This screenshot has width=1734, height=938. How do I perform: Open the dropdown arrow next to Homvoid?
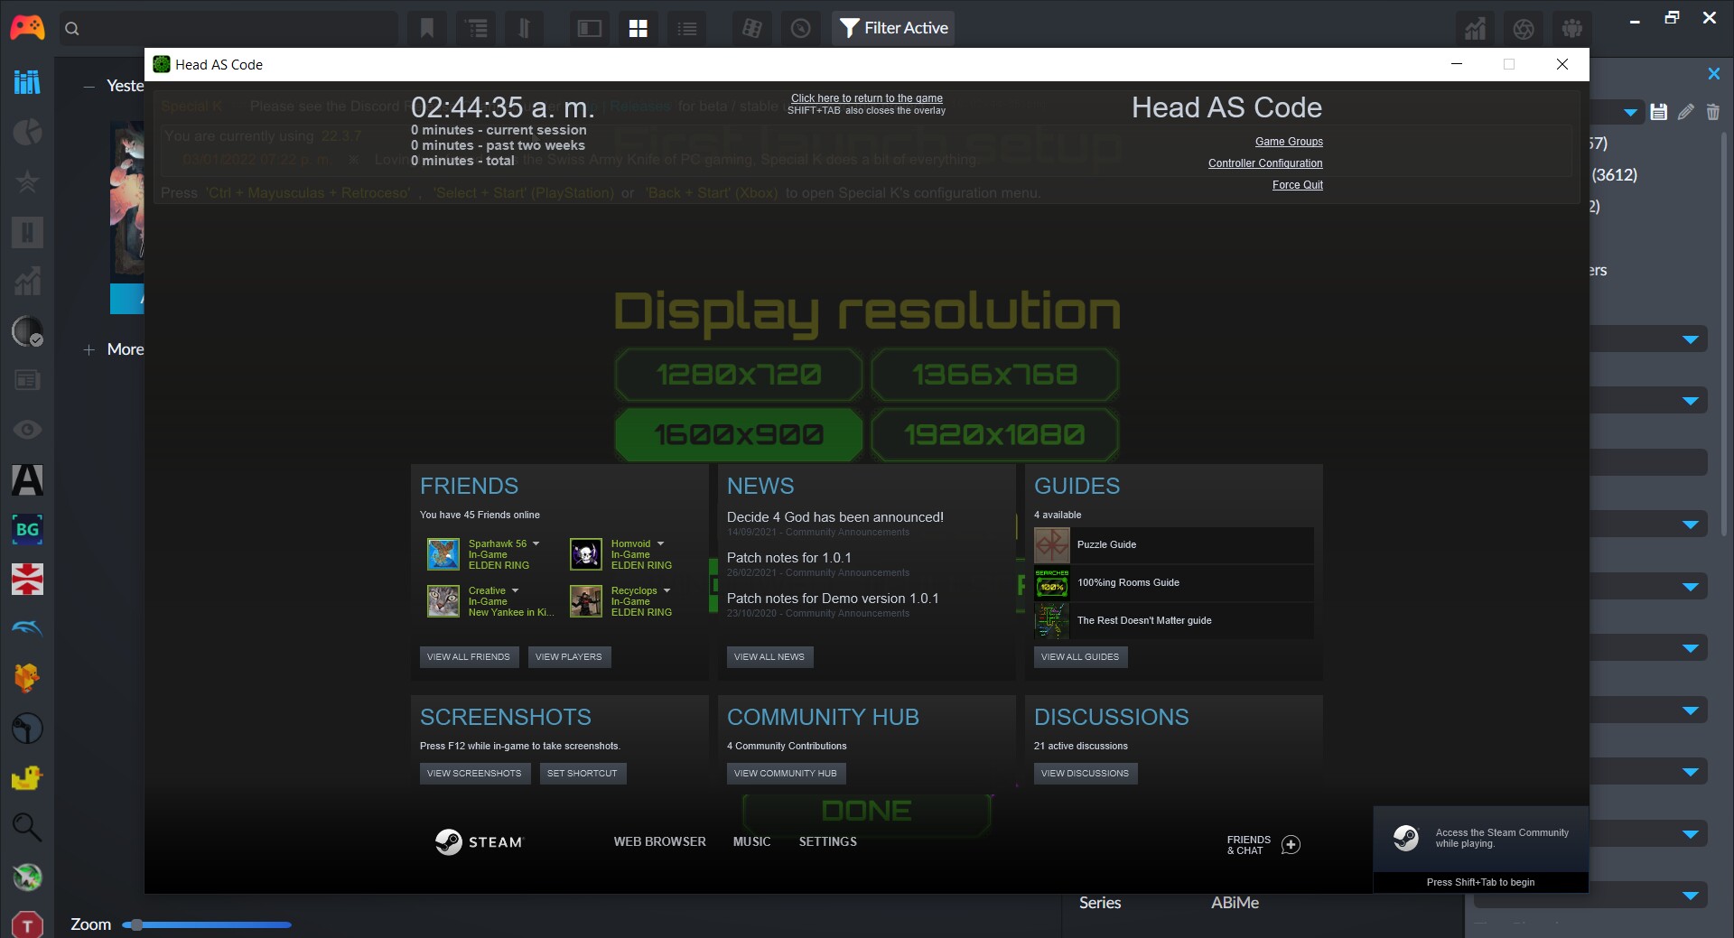tap(660, 543)
